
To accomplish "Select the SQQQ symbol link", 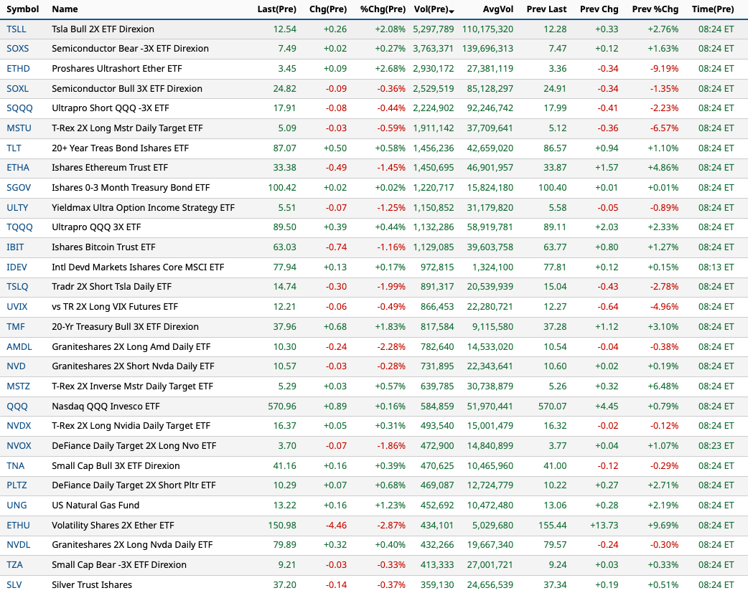I will 19,108.
